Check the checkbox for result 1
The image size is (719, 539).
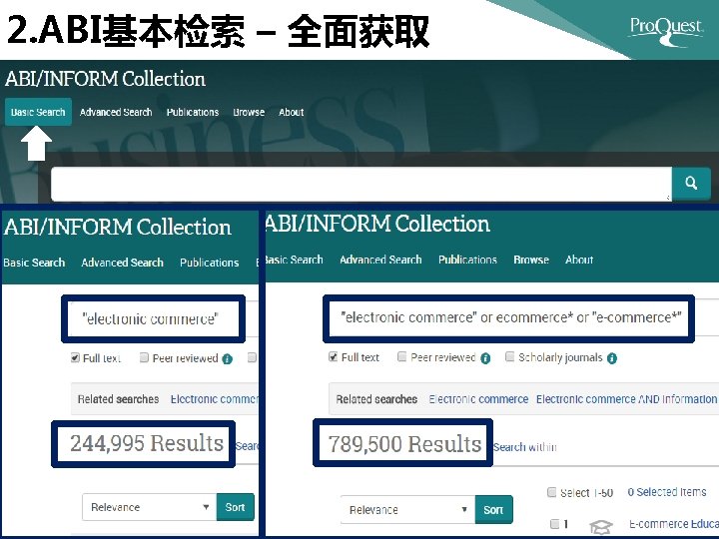[x=554, y=523]
